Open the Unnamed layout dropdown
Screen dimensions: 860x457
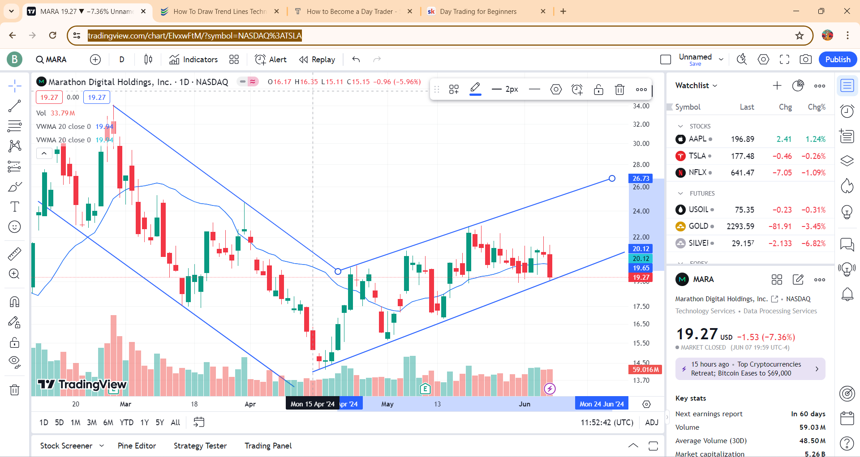click(721, 59)
